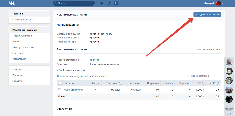The width and height of the screenshot is (235, 116).
Task: Open the notifications bell icon
Action: [101, 3]
